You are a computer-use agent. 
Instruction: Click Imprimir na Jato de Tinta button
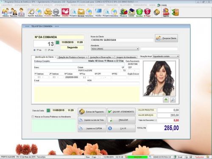[92, 120]
